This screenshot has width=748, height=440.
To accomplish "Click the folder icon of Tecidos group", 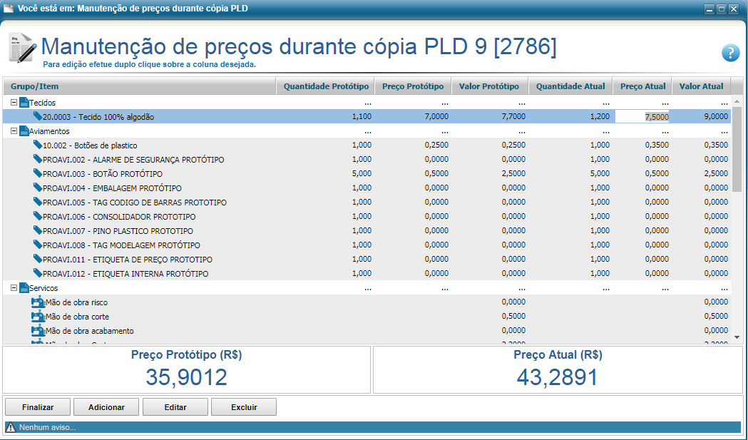I will click(24, 103).
